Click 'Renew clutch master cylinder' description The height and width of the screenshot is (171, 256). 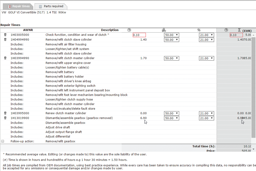pos(66,113)
